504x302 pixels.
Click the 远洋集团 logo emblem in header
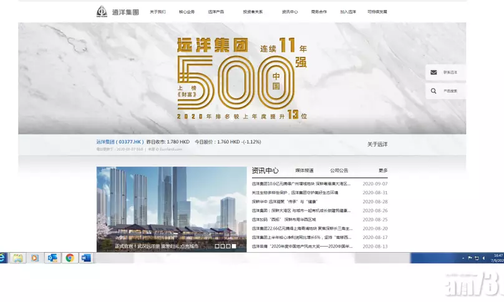coord(102,11)
